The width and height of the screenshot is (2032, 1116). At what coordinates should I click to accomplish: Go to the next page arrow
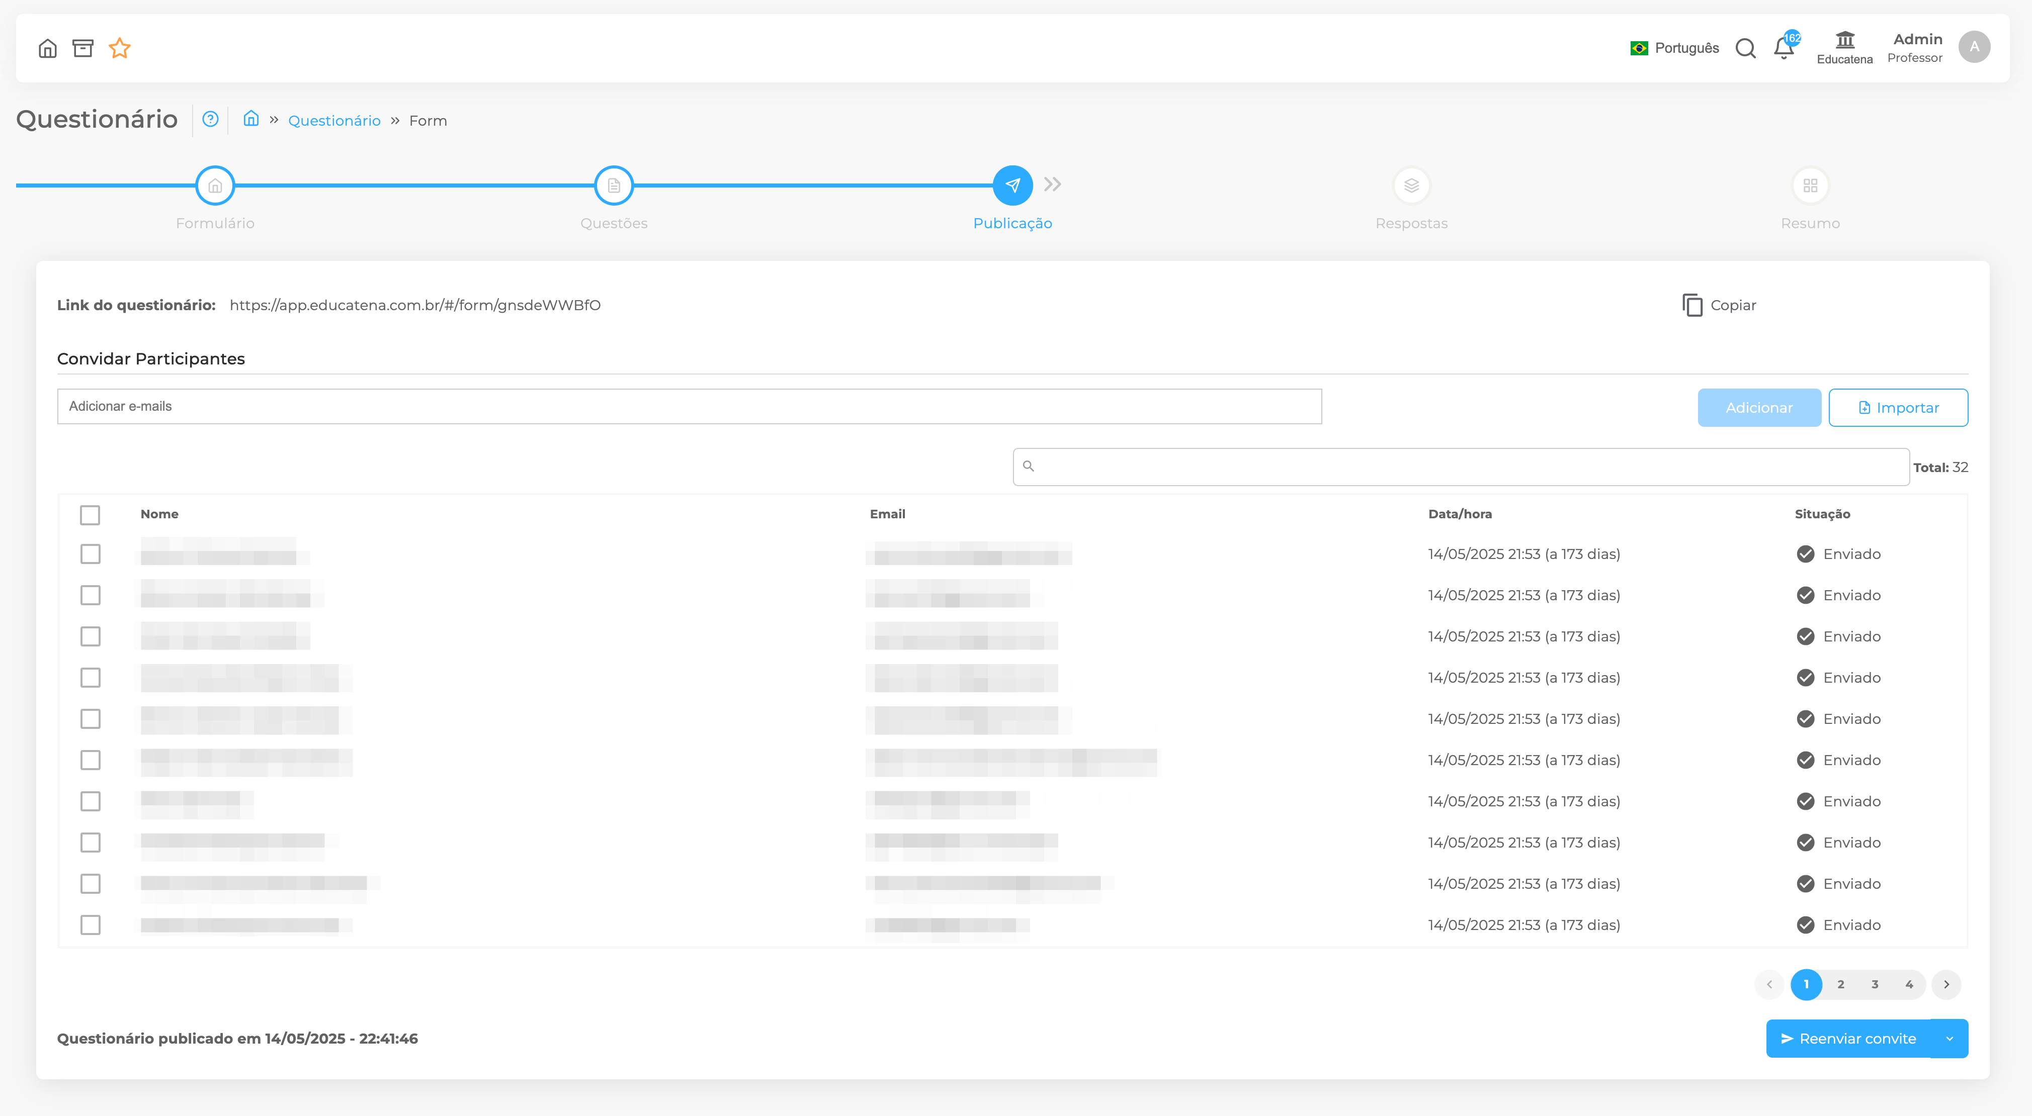(x=1946, y=984)
